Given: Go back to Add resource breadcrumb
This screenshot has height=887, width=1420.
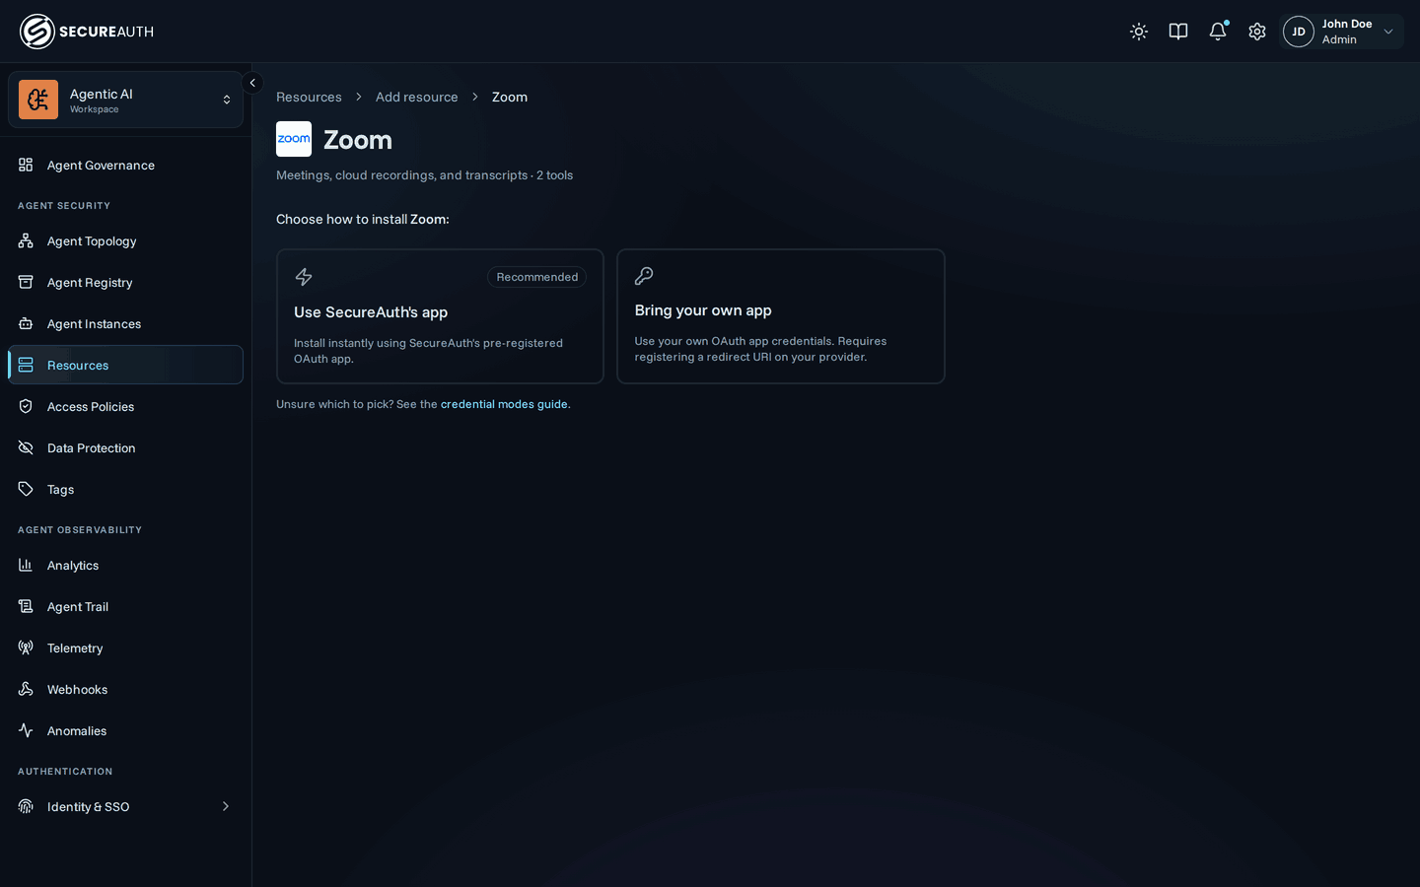Looking at the screenshot, I should coord(416,97).
